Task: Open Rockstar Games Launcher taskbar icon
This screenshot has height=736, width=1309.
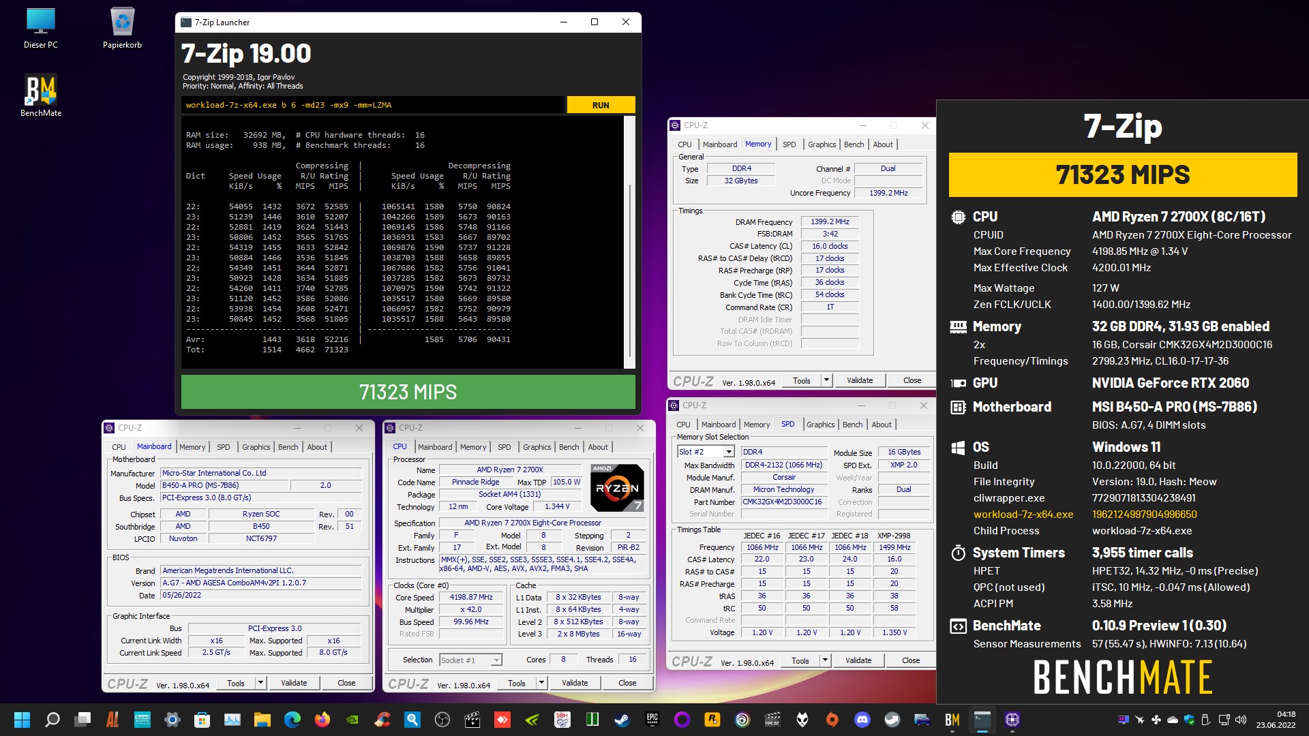Action: coord(712,720)
